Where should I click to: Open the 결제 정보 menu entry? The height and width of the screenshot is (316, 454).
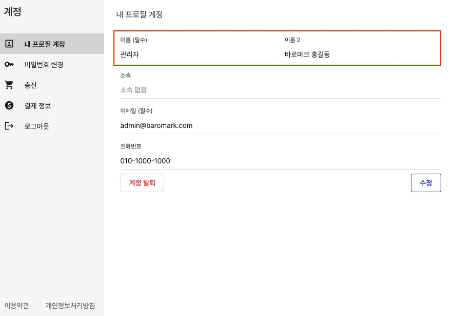(x=37, y=105)
